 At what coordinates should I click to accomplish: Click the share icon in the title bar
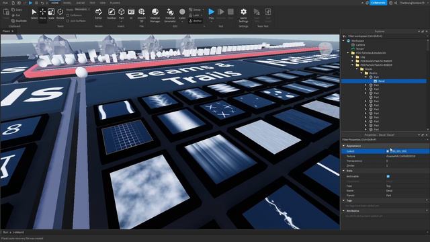pos(396,3)
